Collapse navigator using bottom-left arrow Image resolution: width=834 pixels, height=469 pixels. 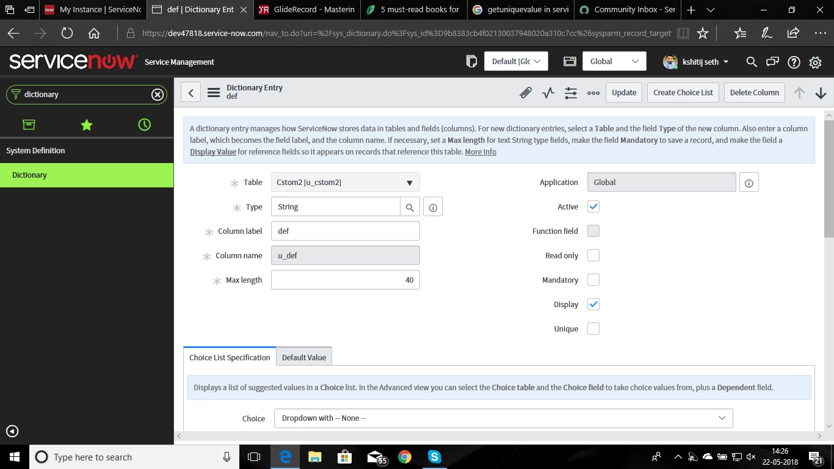(x=12, y=431)
